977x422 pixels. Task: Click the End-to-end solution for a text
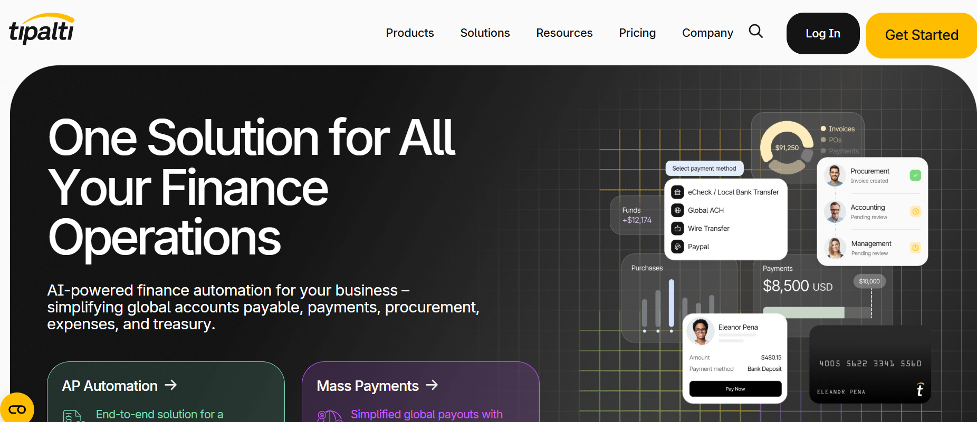[159, 415]
